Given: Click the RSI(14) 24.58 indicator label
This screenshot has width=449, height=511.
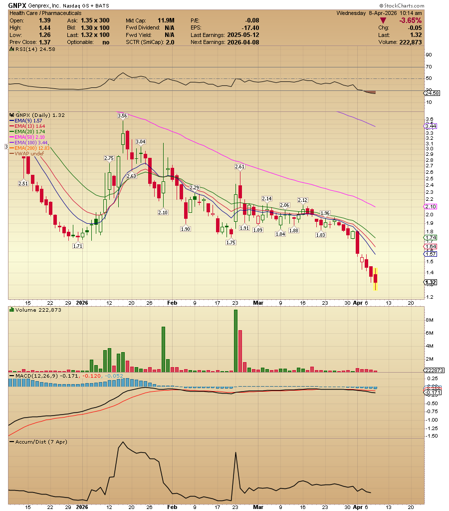Looking at the screenshot, I should point(35,49).
